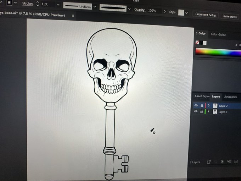Screen dimensions: 241x181
Task: Click the stroke color box in the control bar
Action: [x=9, y=2]
